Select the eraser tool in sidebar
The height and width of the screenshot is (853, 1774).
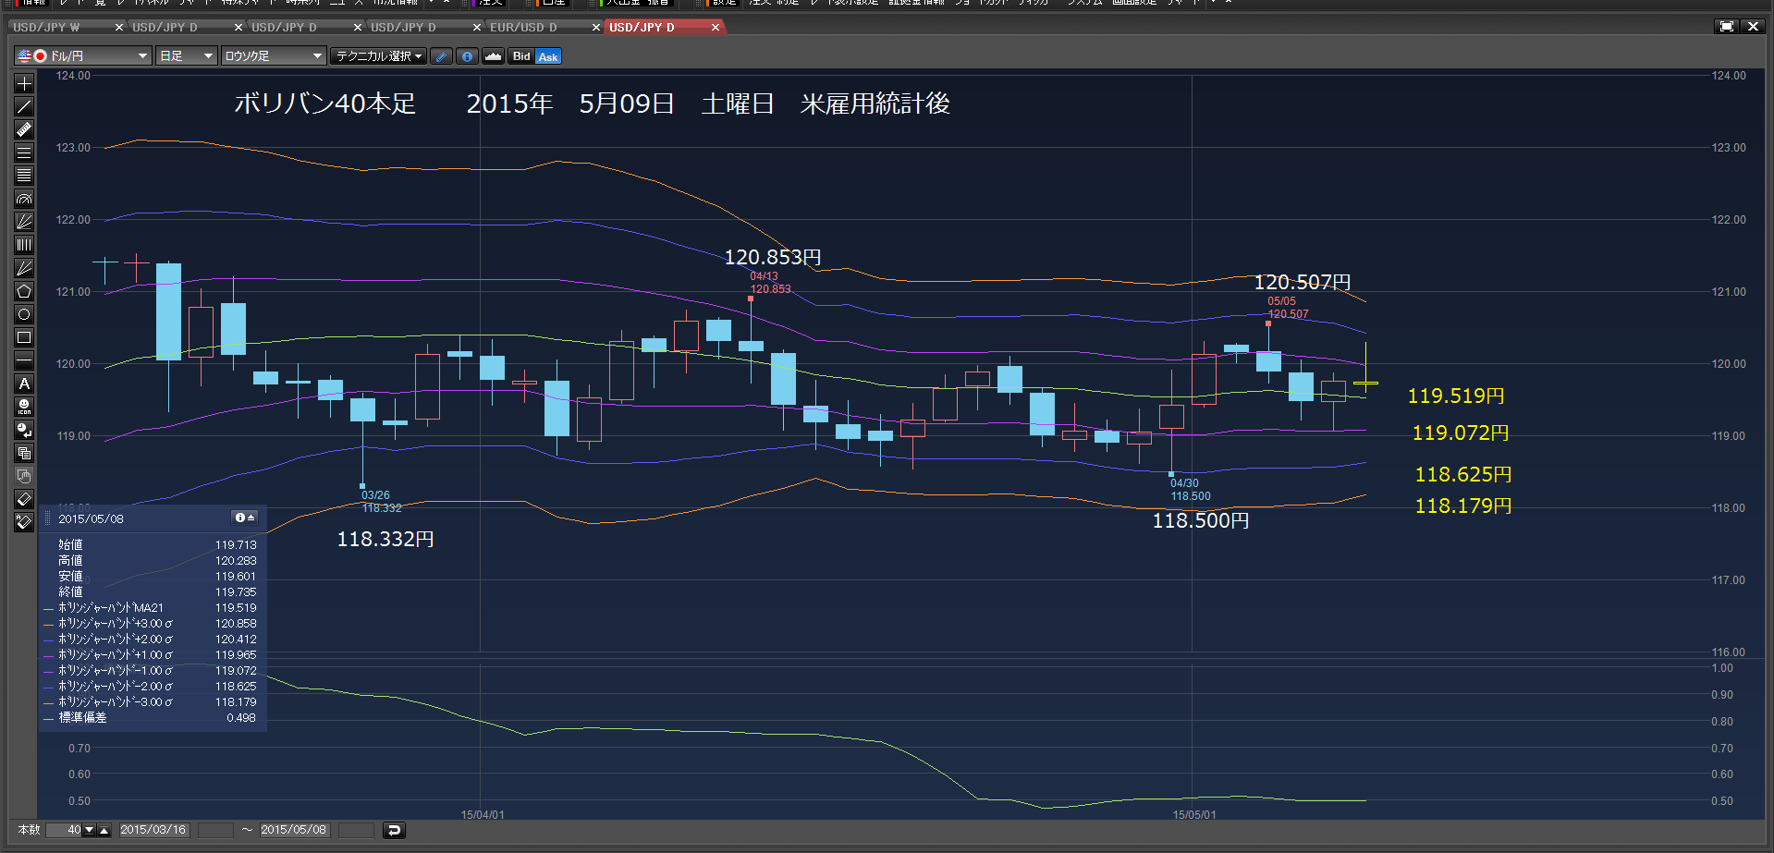tap(24, 499)
